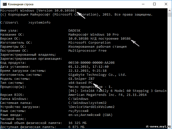Viewport: 172px width, 129px height.
Task: Click the "Изготовитель системы:" label
Action: click(21, 75)
